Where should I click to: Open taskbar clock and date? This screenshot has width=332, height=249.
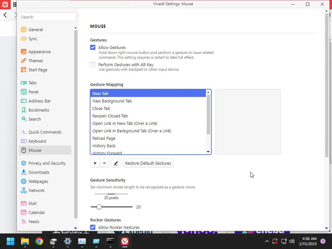coord(308,241)
